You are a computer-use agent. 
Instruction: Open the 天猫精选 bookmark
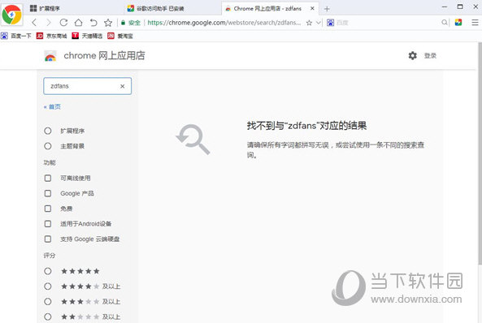tap(87, 36)
